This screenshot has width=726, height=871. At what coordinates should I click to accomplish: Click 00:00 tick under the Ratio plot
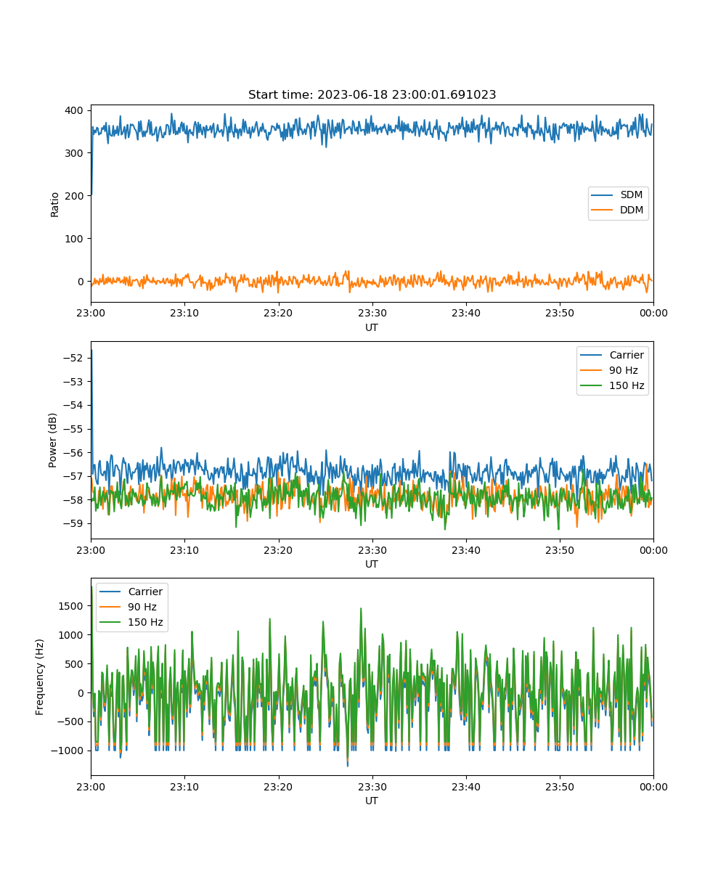(x=653, y=313)
